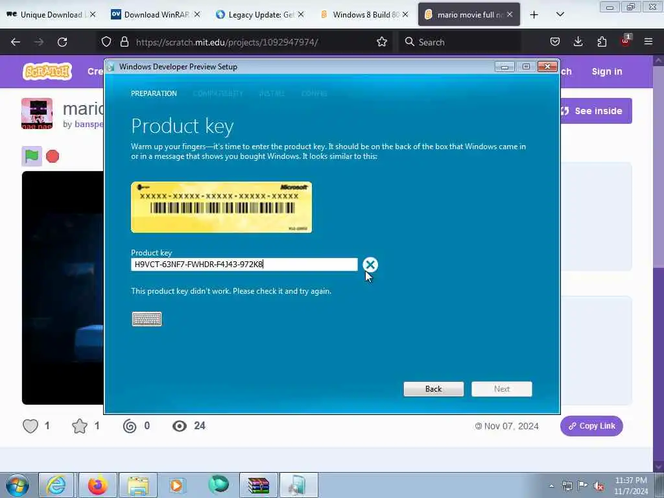Click the tracking protection shield icon
The height and width of the screenshot is (498, 664).
click(x=106, y=42)
